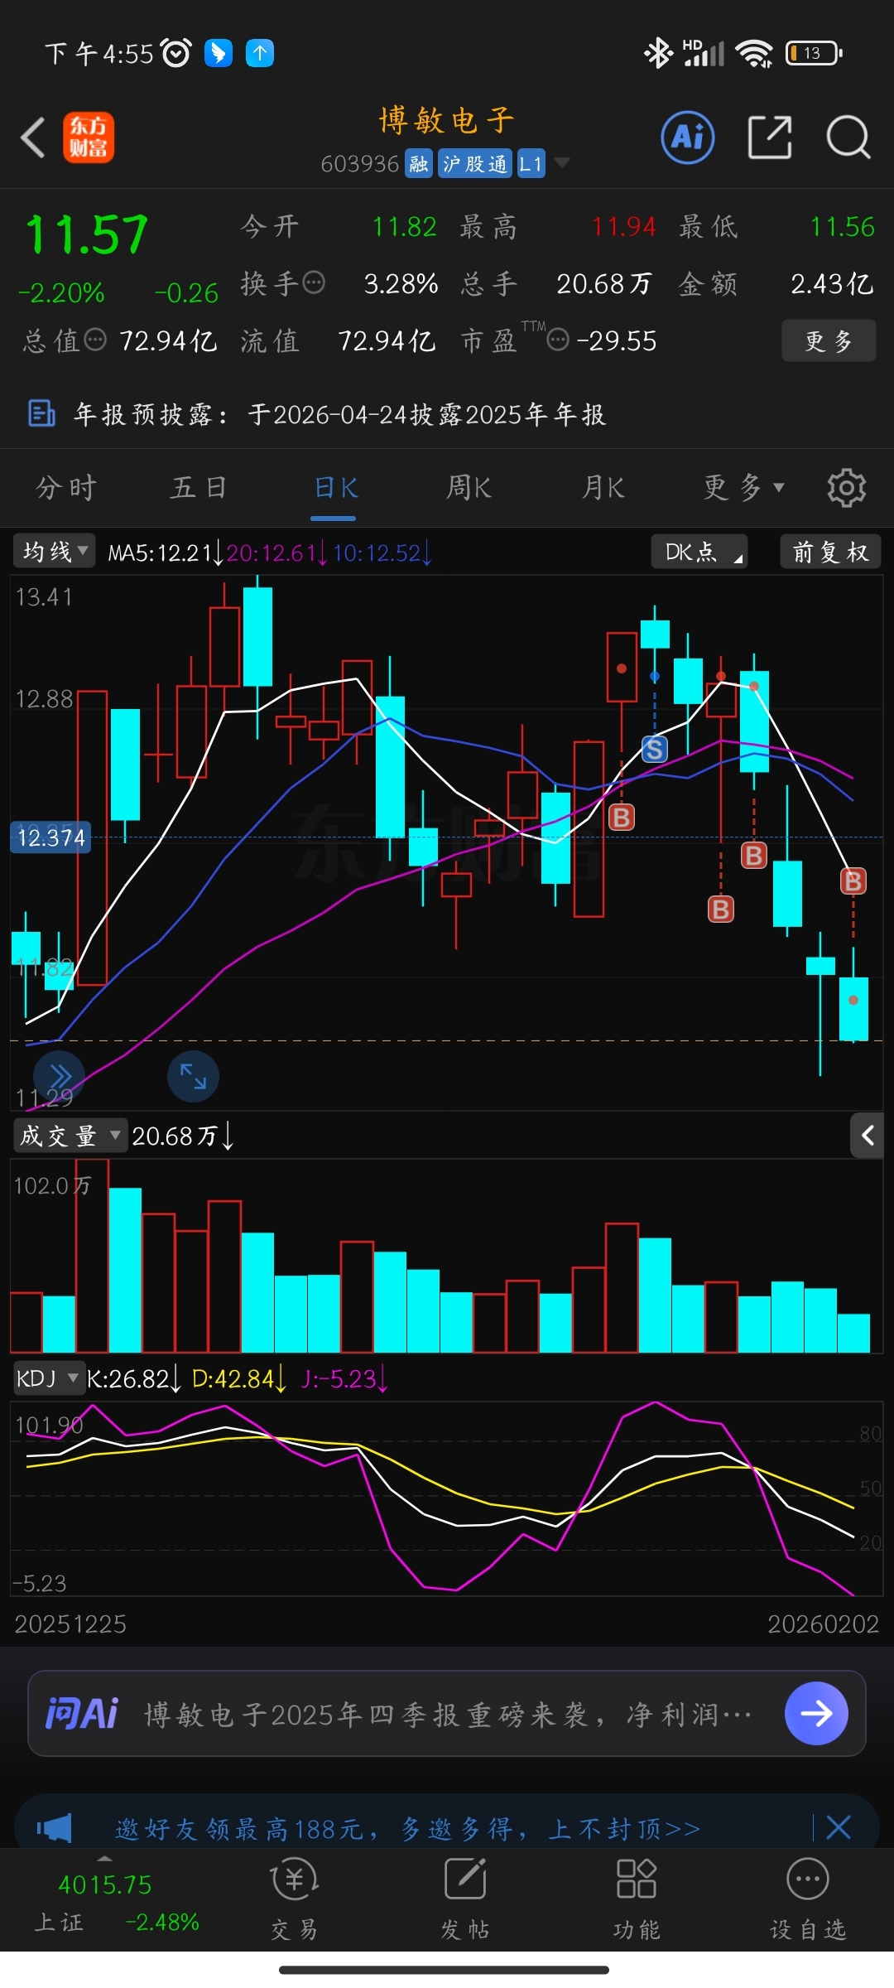The height and width of the screenshot is (1988, 894).
Task: Tap the share export icon
Action: [x=770, y=137]
